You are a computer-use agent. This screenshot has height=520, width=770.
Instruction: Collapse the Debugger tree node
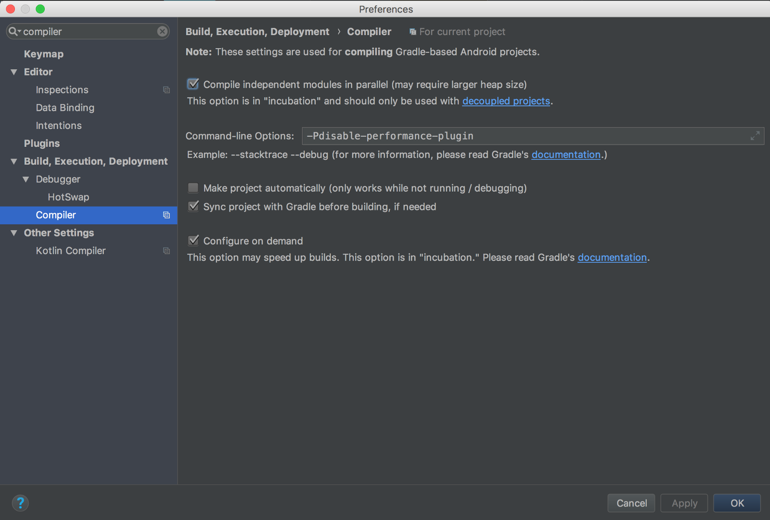26,179
